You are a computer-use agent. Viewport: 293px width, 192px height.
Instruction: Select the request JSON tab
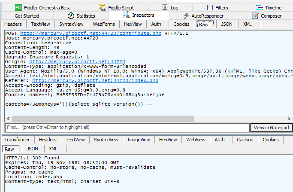(x=227, y=24)
